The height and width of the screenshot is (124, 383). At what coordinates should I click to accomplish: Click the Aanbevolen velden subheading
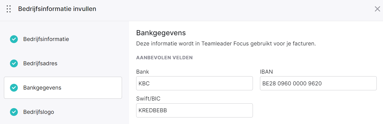point(164,58)
